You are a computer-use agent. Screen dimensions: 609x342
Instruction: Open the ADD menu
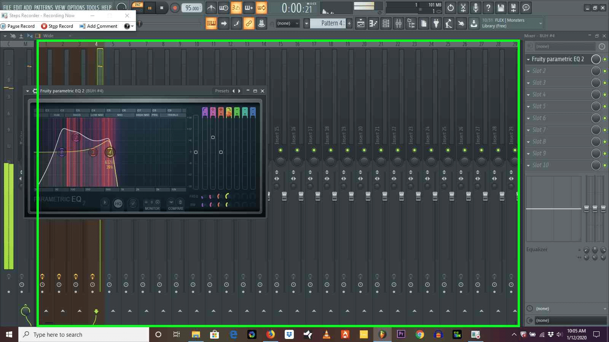click(28, 8)
